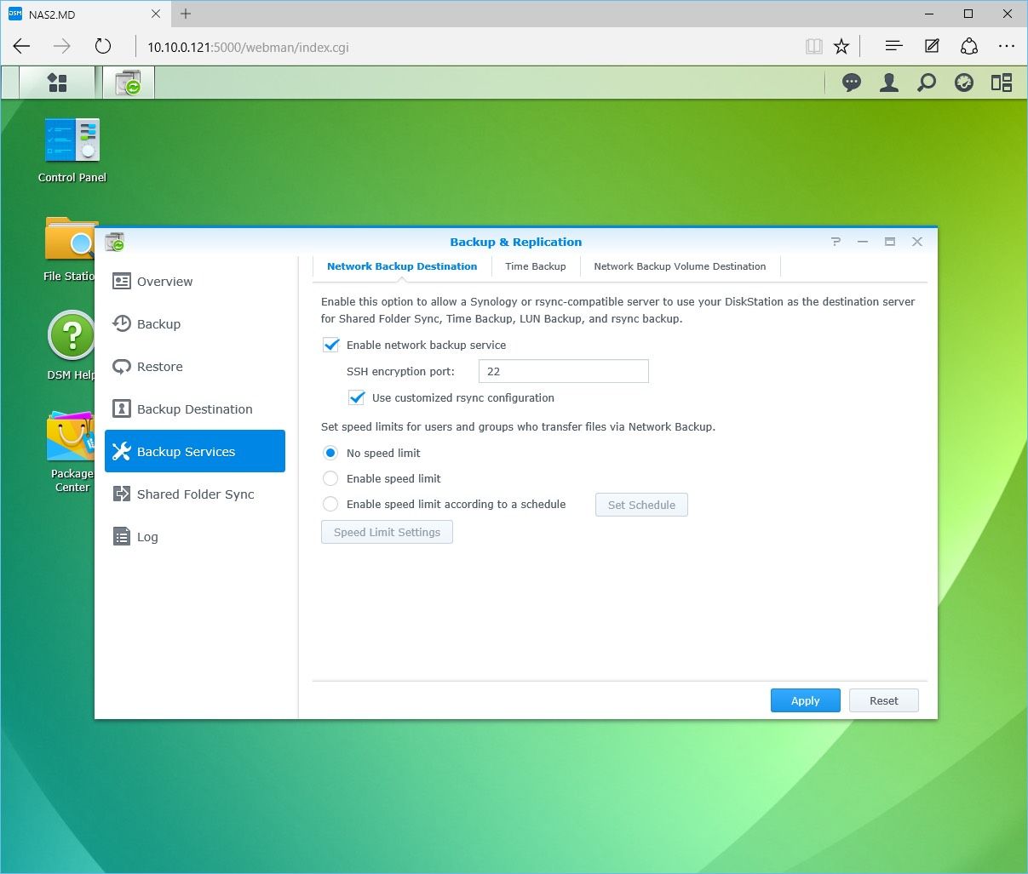Click the browser Forward arrow
The image size is (1028, 874).
point(61,47)
